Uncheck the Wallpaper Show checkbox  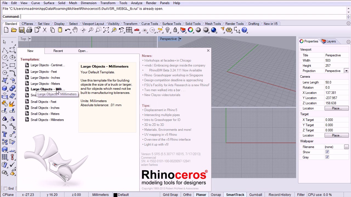tap(327, 152)
